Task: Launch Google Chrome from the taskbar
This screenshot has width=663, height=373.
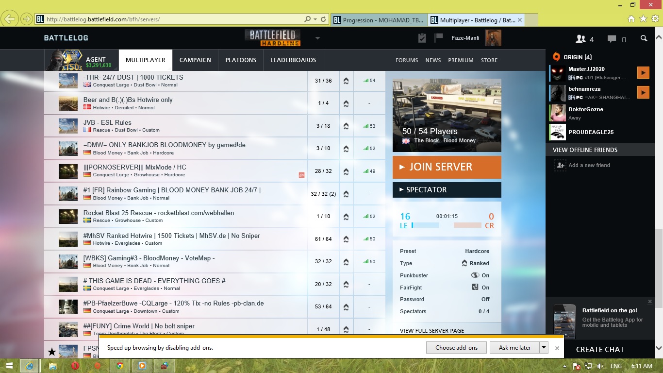Action: (x=120, y=366)
